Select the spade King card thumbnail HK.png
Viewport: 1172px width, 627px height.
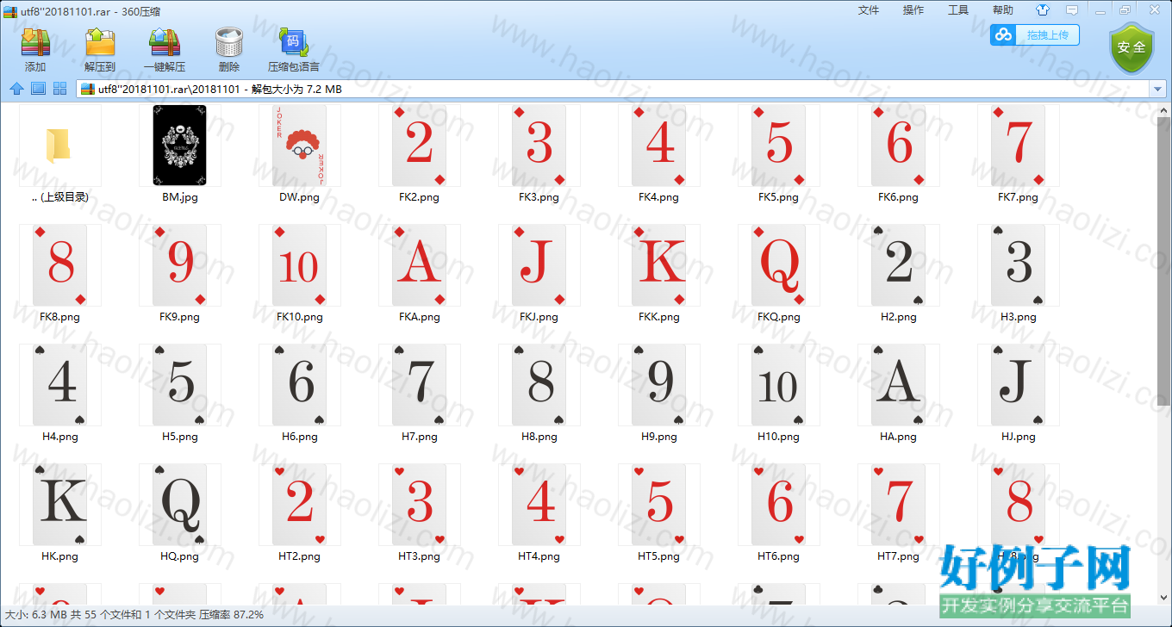(60, 505)
